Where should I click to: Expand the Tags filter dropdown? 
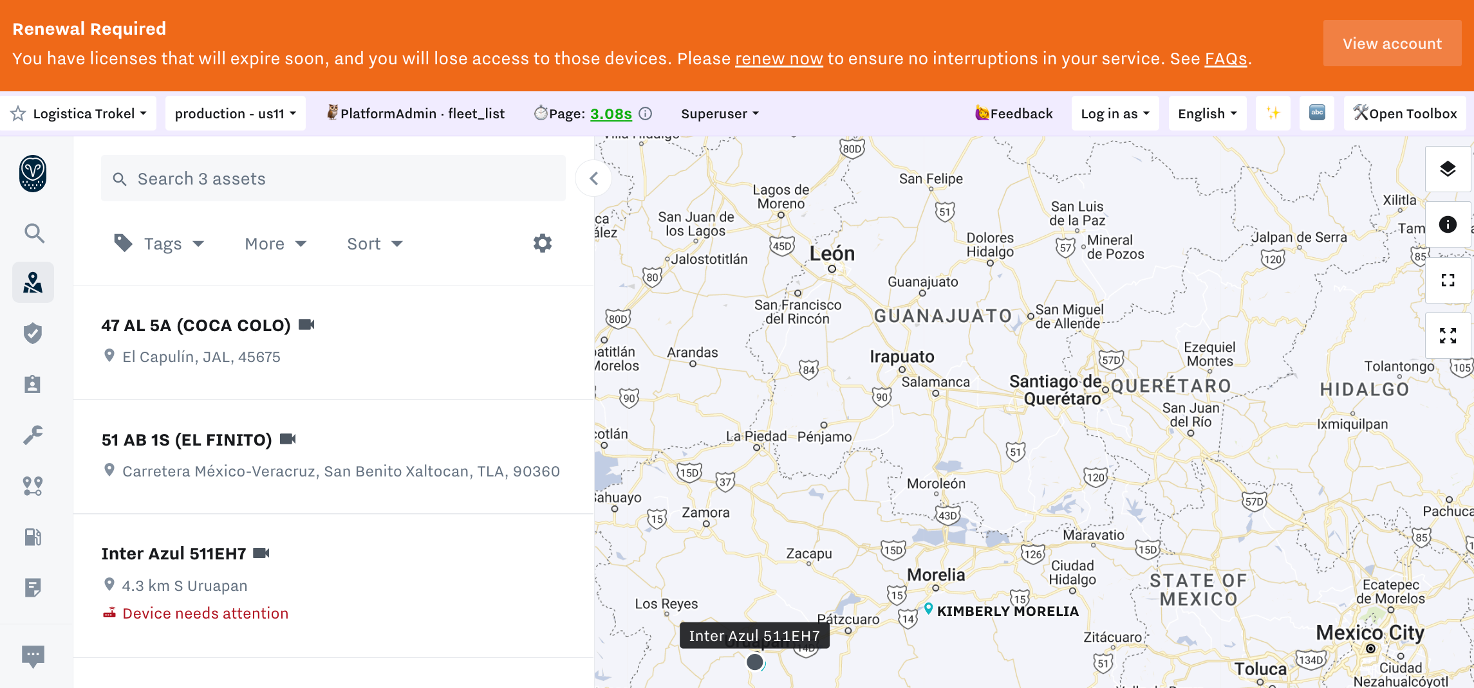(160, 244)
